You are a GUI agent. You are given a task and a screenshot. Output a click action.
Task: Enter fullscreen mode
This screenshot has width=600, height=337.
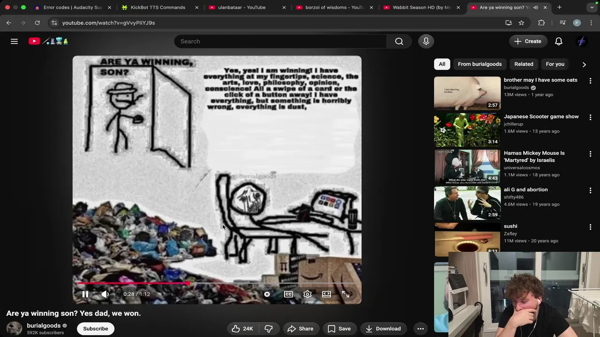coord(345,294)
